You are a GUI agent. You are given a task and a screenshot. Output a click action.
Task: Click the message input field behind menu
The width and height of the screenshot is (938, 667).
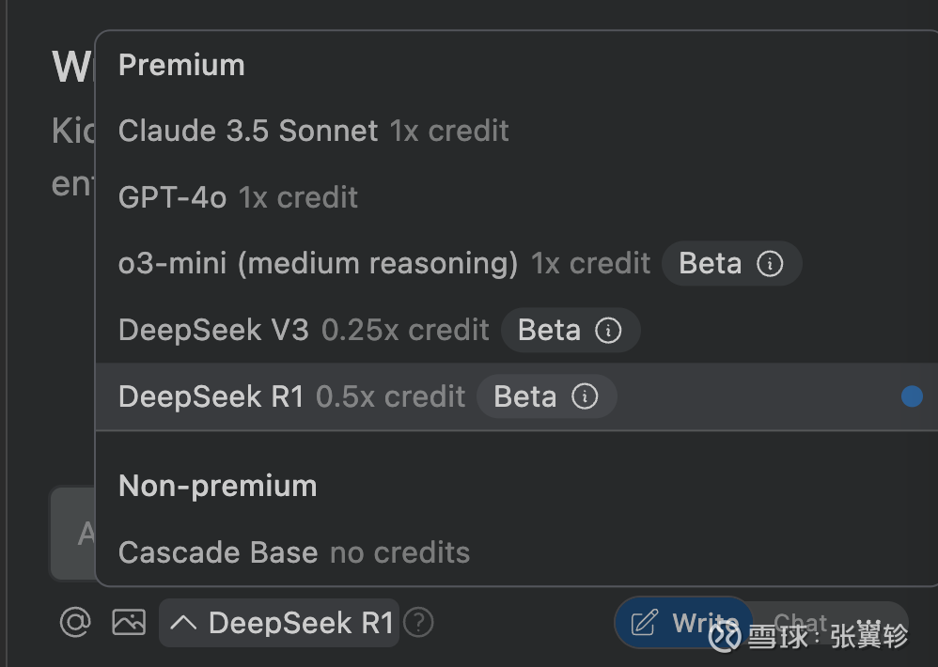pos(72,533)
